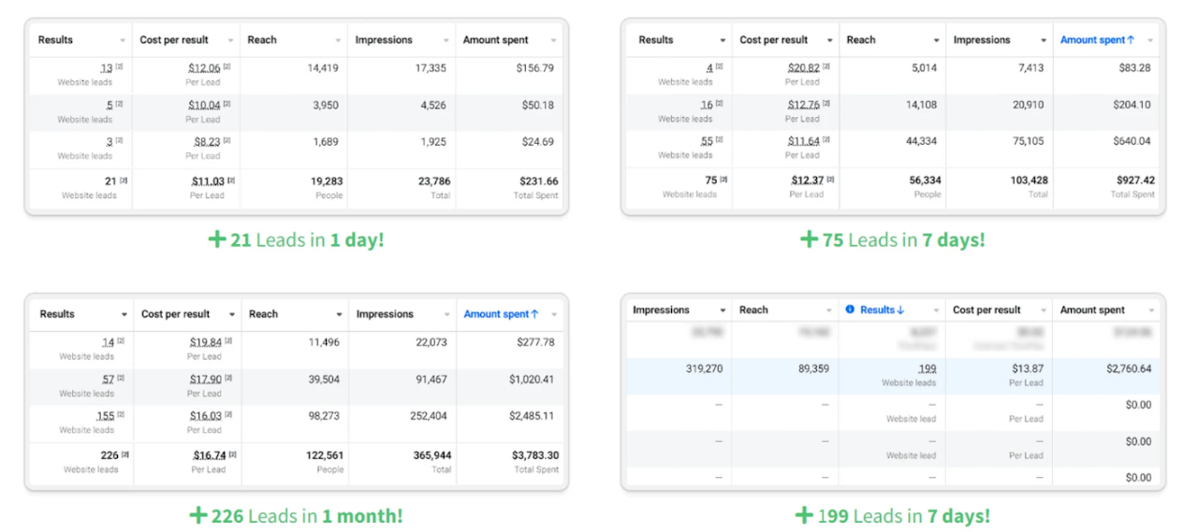
Task: Click the blue info icon beside Results header
Action: pyautogui.click(x=850, y=309)
